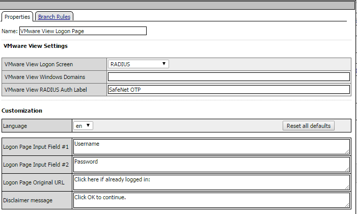Click the Language row label
Viewport: 357px width, 214px height.
tap(15, 126)
